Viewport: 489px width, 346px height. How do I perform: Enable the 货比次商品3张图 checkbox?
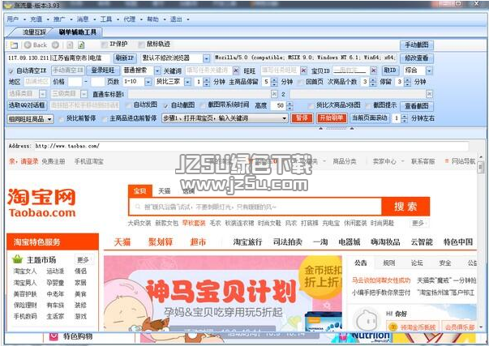[x=311, y=105]
